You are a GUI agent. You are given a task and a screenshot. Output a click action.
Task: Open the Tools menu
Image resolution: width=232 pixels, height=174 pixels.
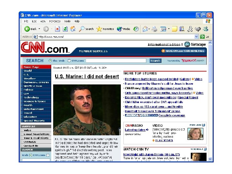click(x=67, y=21)
